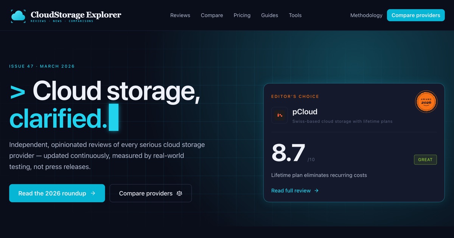The height and width of the screenshot is (238, 454).
Task: Open the Compare menu item
Action: (x=212, y=15)
